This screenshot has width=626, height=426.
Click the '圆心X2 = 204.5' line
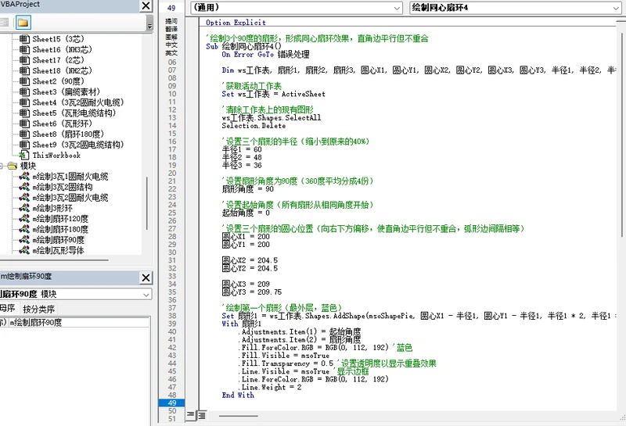(250, 260)
